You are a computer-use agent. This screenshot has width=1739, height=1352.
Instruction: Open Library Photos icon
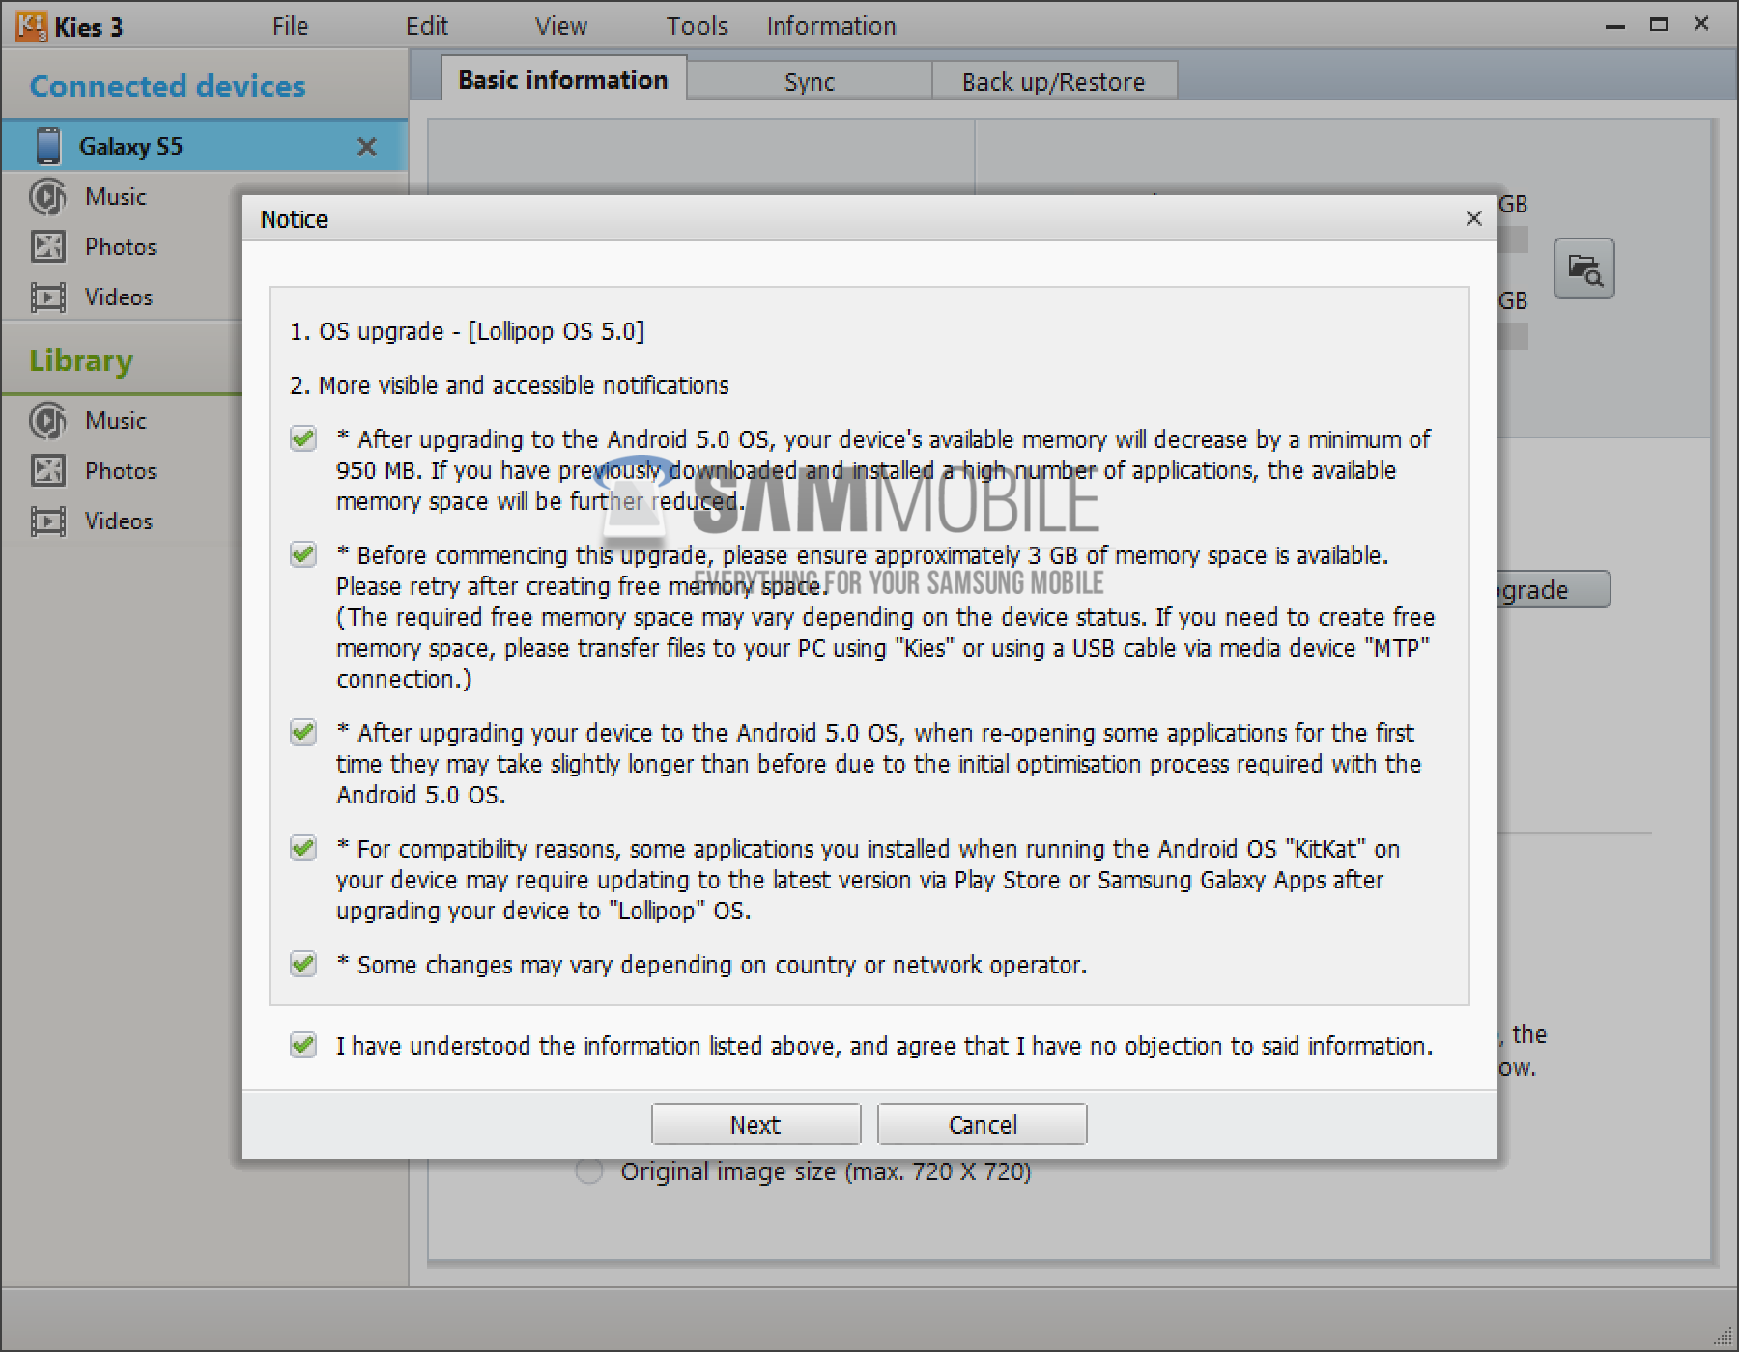tap(47, 471)
